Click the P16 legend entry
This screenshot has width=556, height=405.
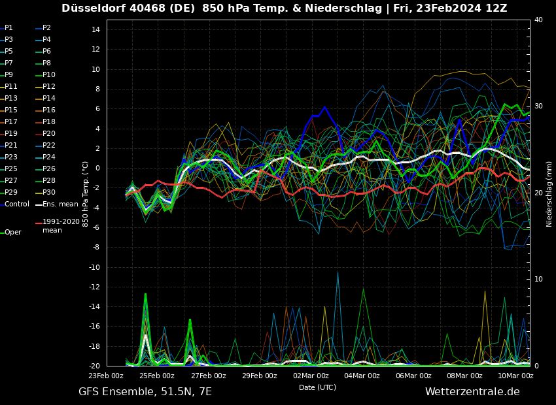[x=48, y=110]
